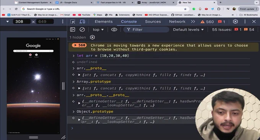Open the All Bookmarks folder

(249, 15)
